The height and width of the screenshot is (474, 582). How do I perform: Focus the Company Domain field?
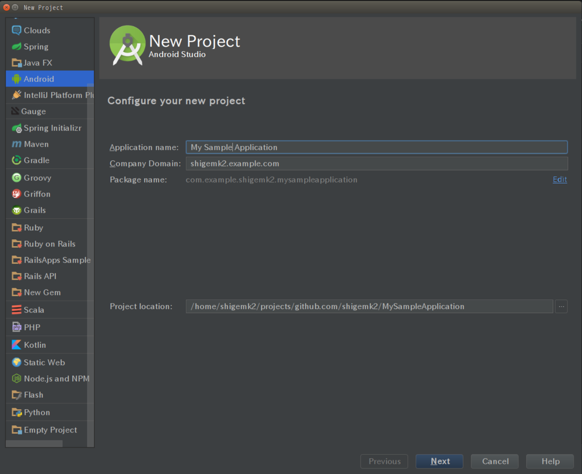point(376,163)
